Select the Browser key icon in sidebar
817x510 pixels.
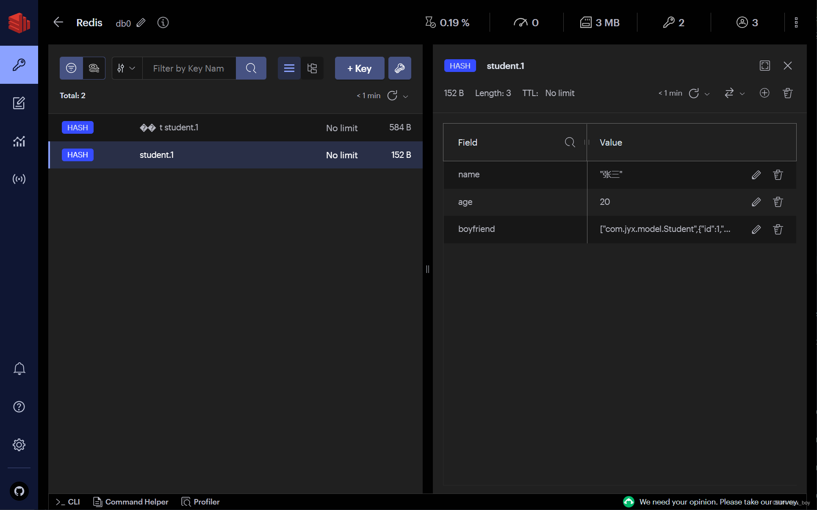click(19, 65)
